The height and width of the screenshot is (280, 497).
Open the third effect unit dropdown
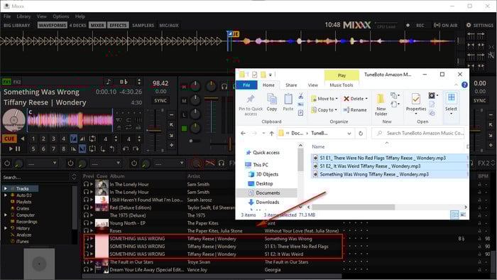pos(169,163)
